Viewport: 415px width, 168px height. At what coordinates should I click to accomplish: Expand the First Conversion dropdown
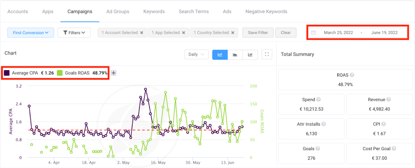pyautogui.click(x=31, y=33)
